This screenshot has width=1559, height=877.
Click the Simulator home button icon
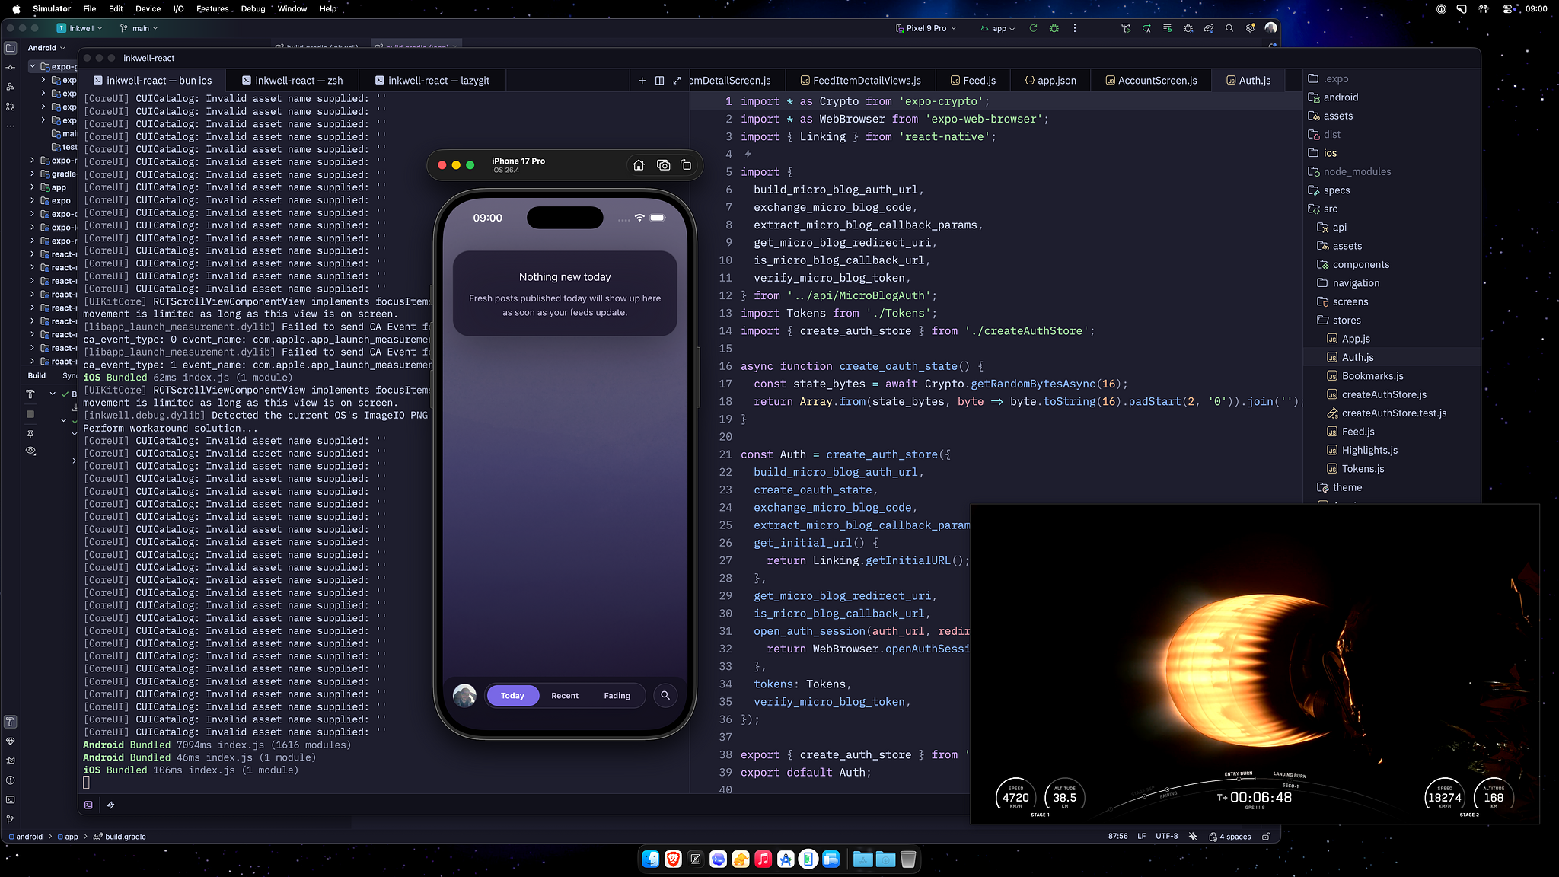pyautogui.click(x=639, y=165)
